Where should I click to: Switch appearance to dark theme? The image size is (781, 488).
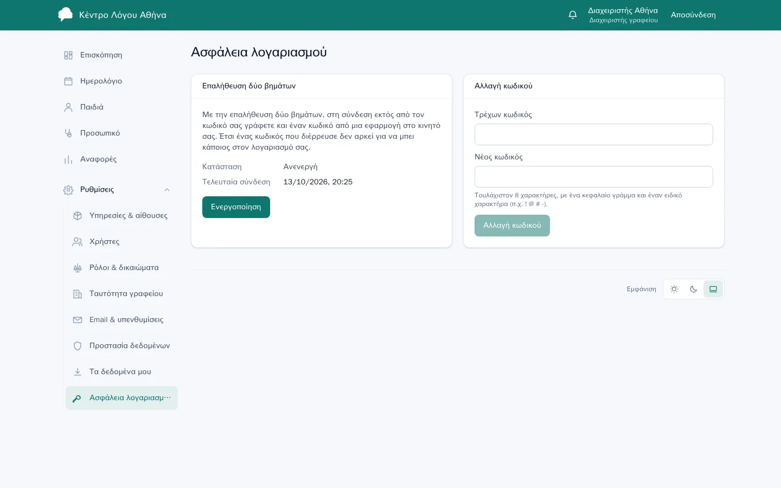694,289
